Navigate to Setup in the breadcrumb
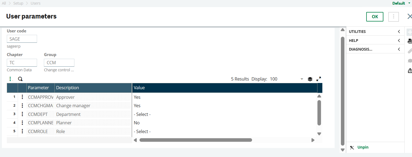 pos(18,3)
